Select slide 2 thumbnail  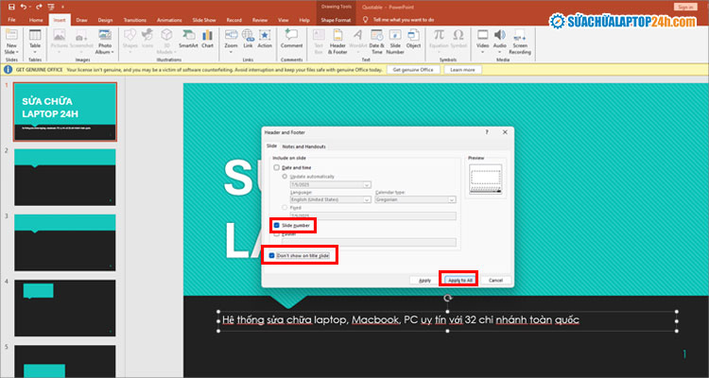(65, 178)
